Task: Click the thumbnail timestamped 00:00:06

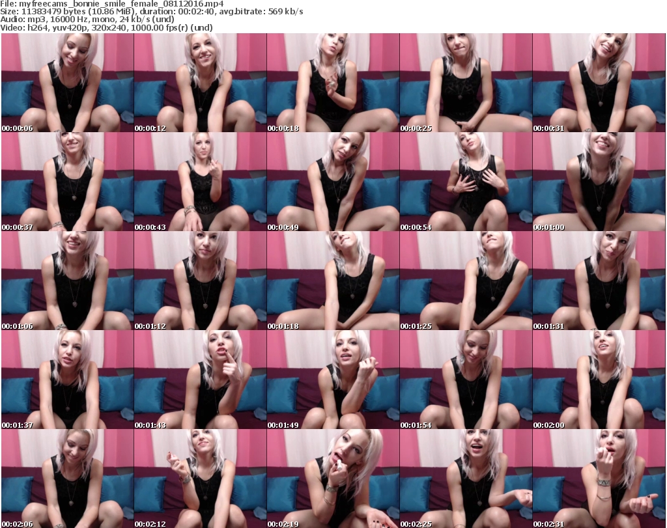Action: click(67, 83)
